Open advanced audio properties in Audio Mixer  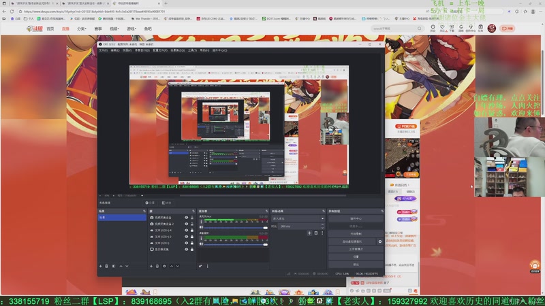coord(200,266)
